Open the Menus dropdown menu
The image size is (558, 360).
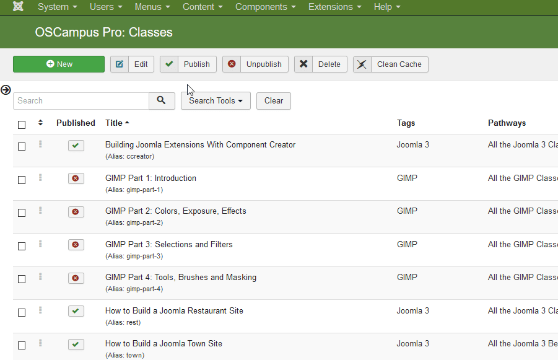(152, 7)
